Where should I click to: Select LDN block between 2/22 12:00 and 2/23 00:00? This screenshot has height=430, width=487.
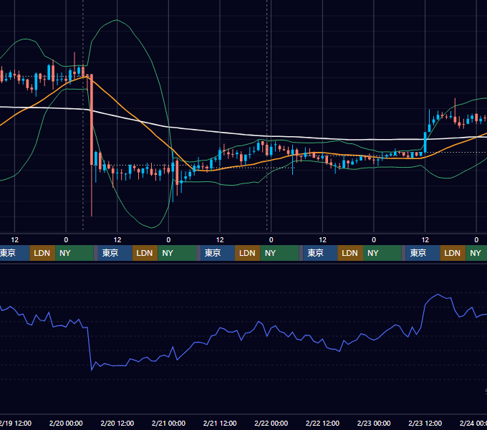tap(350, 253)
